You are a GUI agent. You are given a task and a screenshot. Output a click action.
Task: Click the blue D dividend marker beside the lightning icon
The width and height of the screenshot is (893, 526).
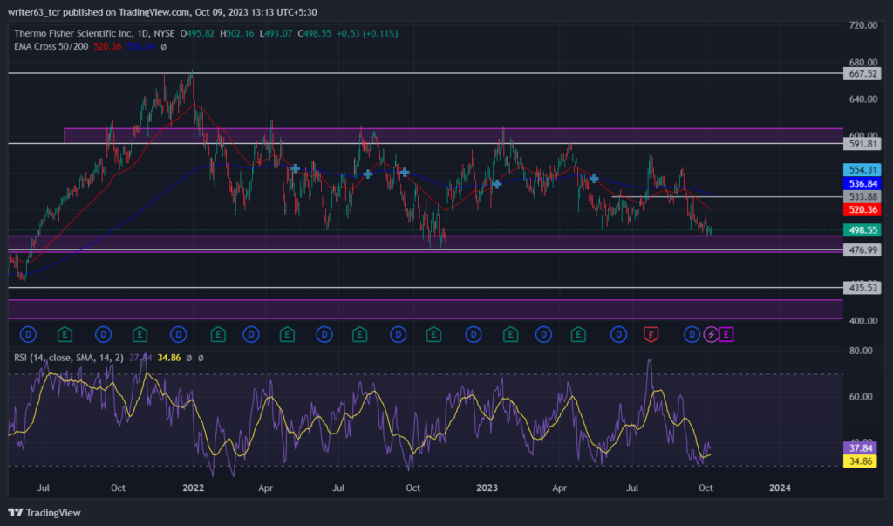click(692, 334)
